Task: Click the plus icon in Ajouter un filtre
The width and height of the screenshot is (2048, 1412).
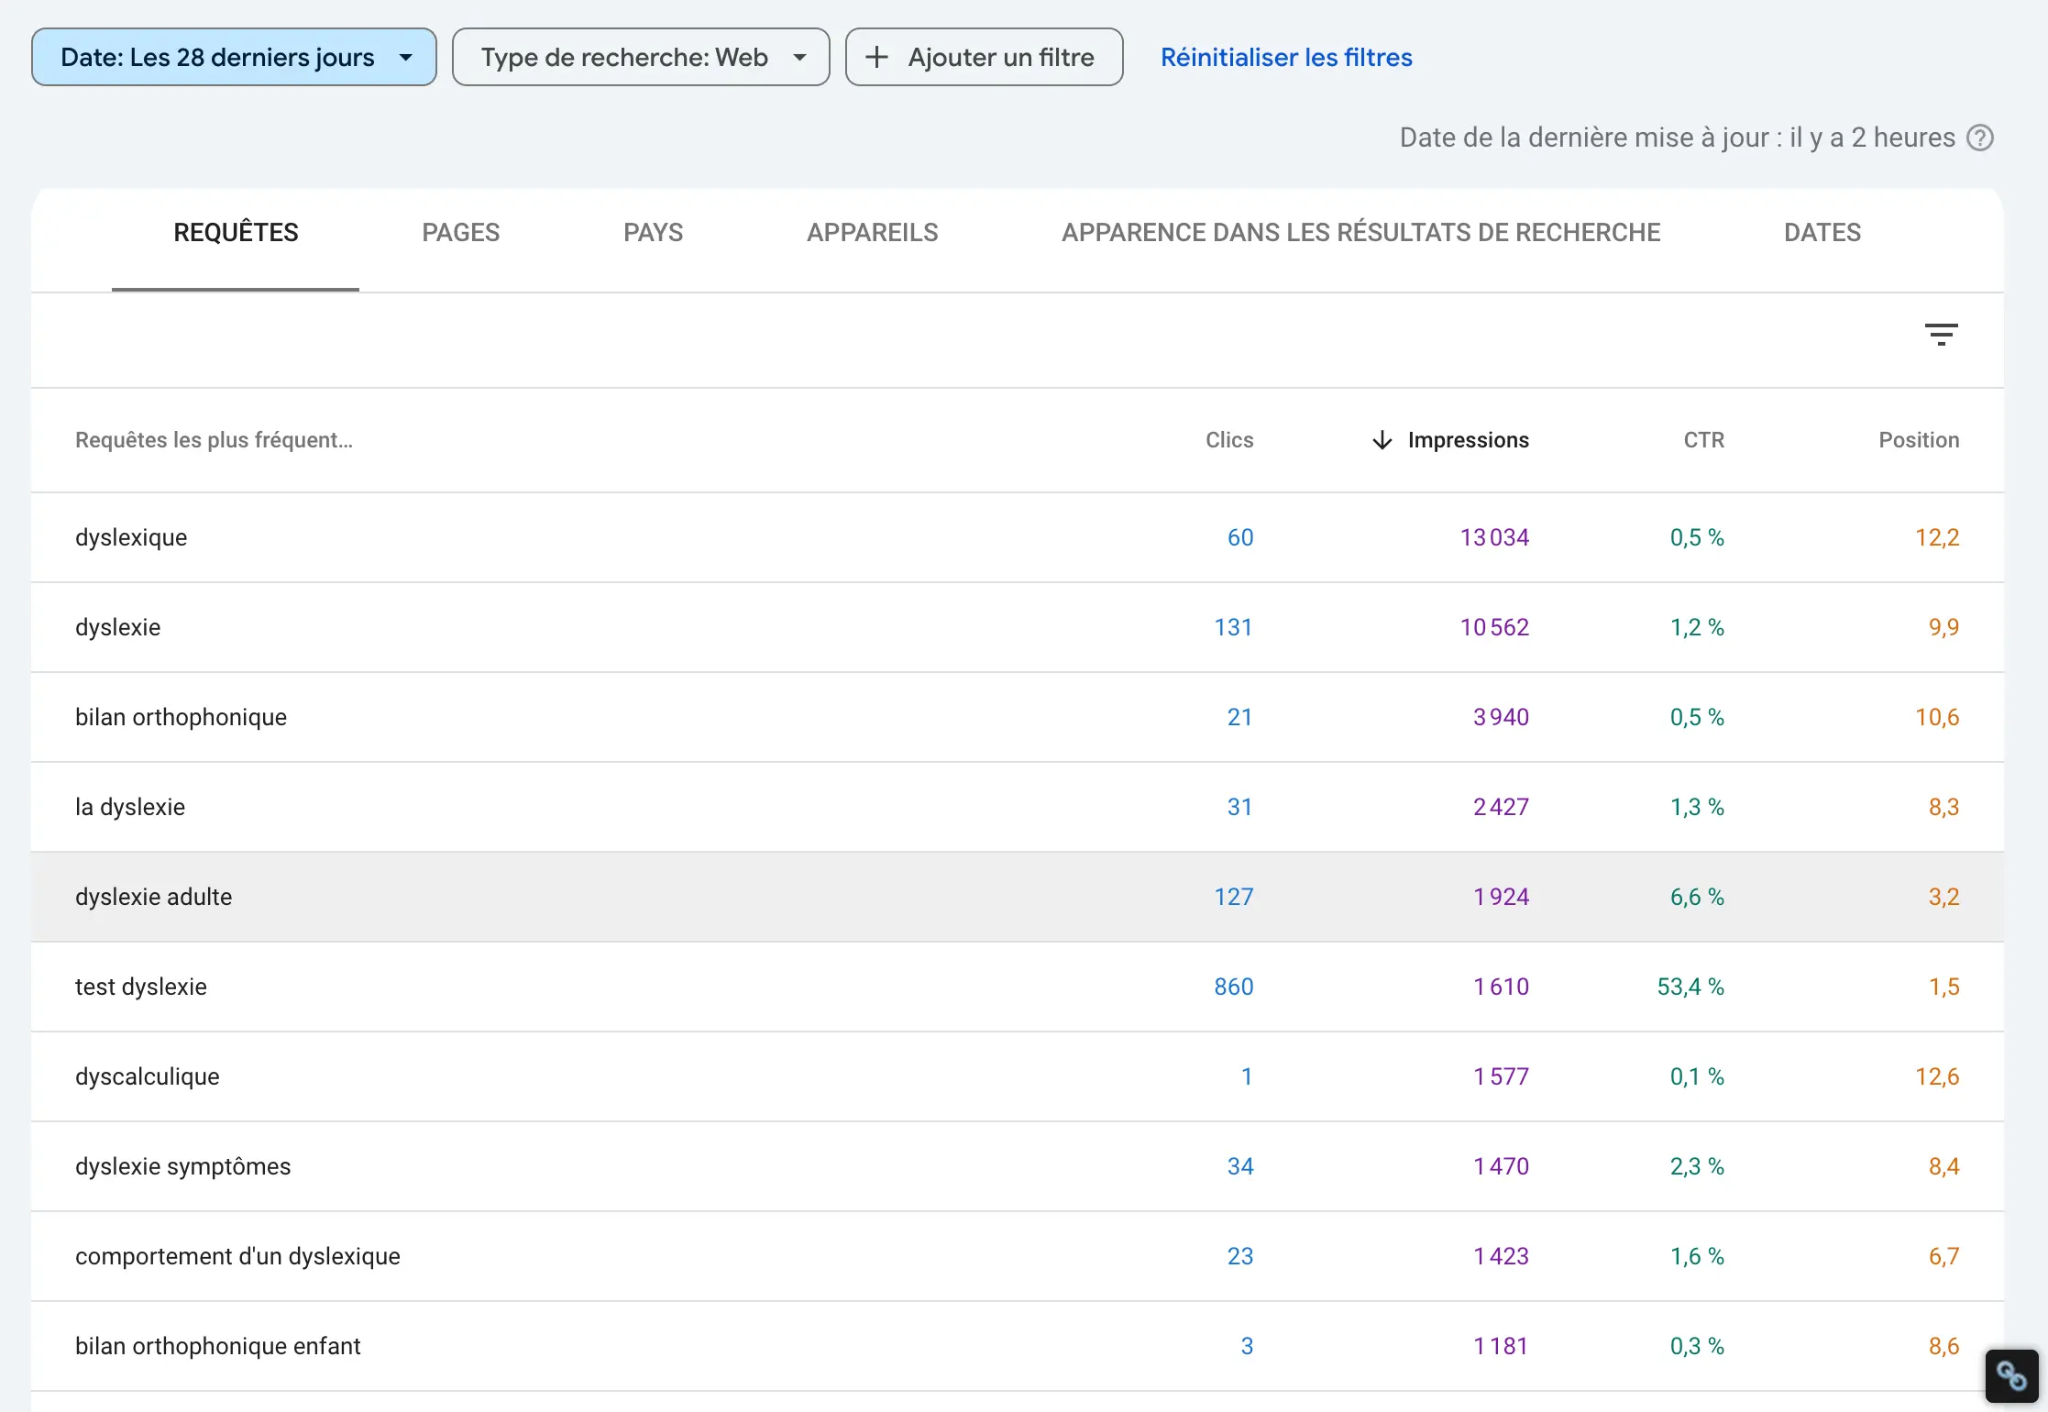Action: (876, 57)
